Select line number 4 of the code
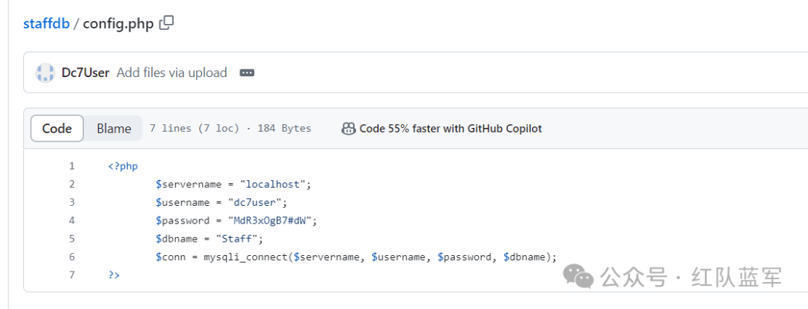Screen dimensions: 808x309 point(72,221)
